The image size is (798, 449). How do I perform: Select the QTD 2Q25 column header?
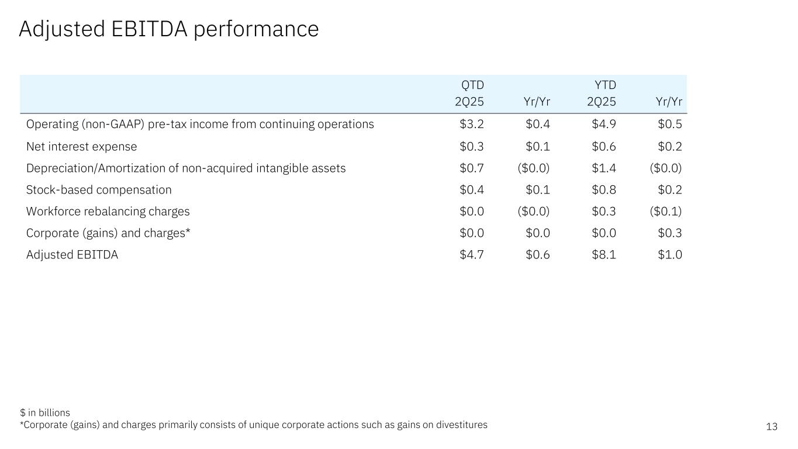point(469,94)
